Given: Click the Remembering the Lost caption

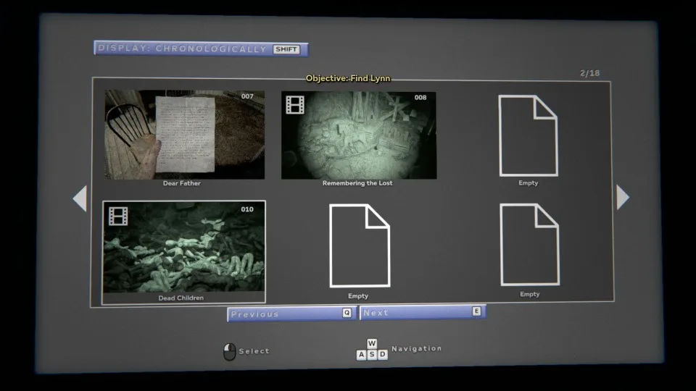Looking at the screenshot, I should click(x=357, y=183).
